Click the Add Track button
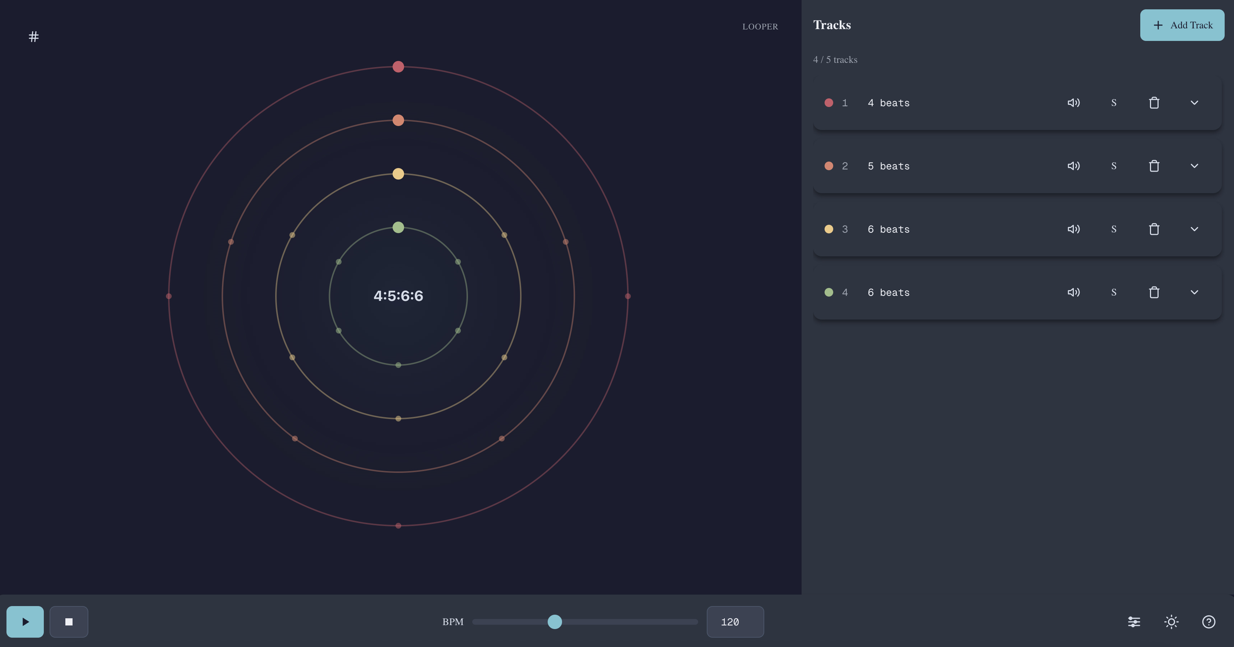The width and height of the screenshot is (1234, 647). coord(1182,25)
